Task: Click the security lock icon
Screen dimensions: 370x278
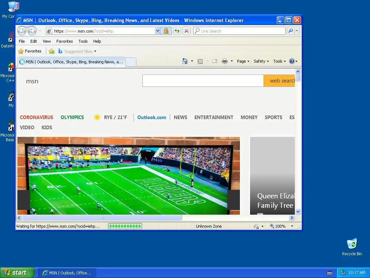Action: [x=166, y=31]
